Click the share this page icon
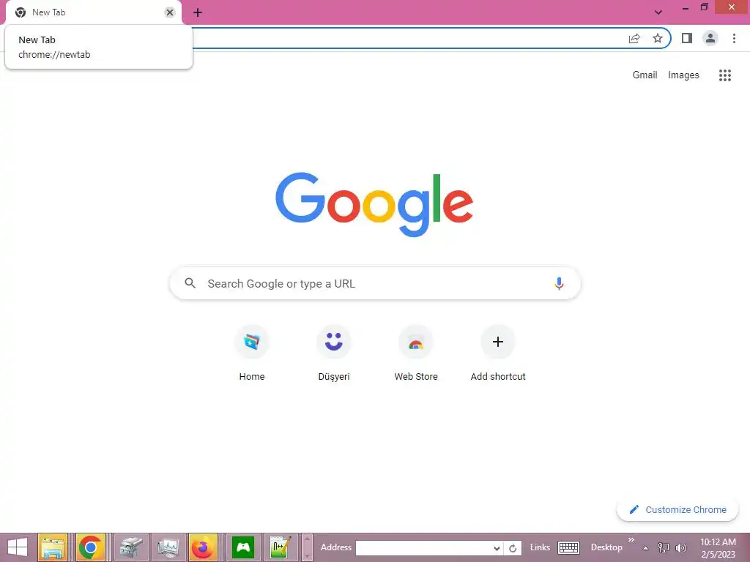 point(634,39)
